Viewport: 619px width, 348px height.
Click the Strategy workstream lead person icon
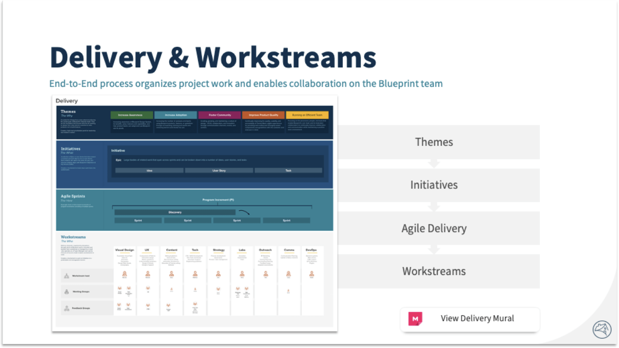[x=218, y=274]
